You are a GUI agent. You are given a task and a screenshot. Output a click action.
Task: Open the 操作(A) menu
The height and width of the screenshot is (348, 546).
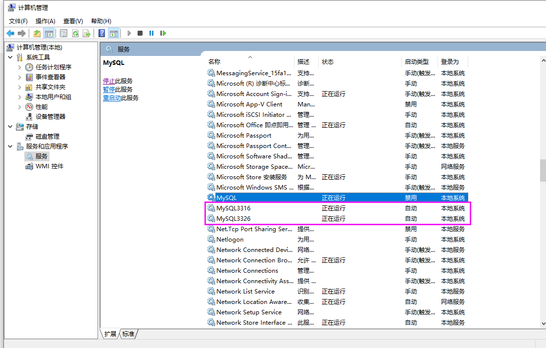pos(45,21)
